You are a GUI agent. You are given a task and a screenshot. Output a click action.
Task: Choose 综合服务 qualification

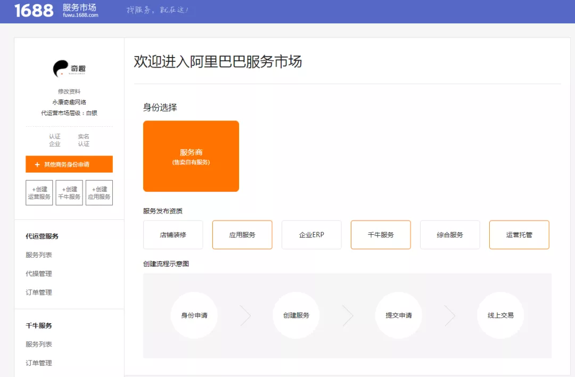pos(450,235)
